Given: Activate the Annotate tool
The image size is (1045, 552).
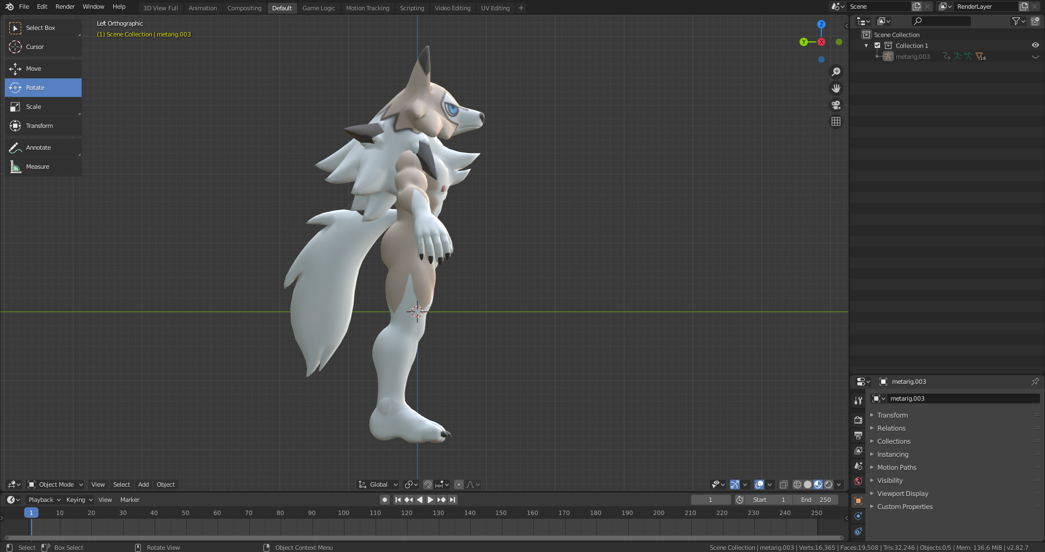Looking at the screenshot, I should (43, 148).
